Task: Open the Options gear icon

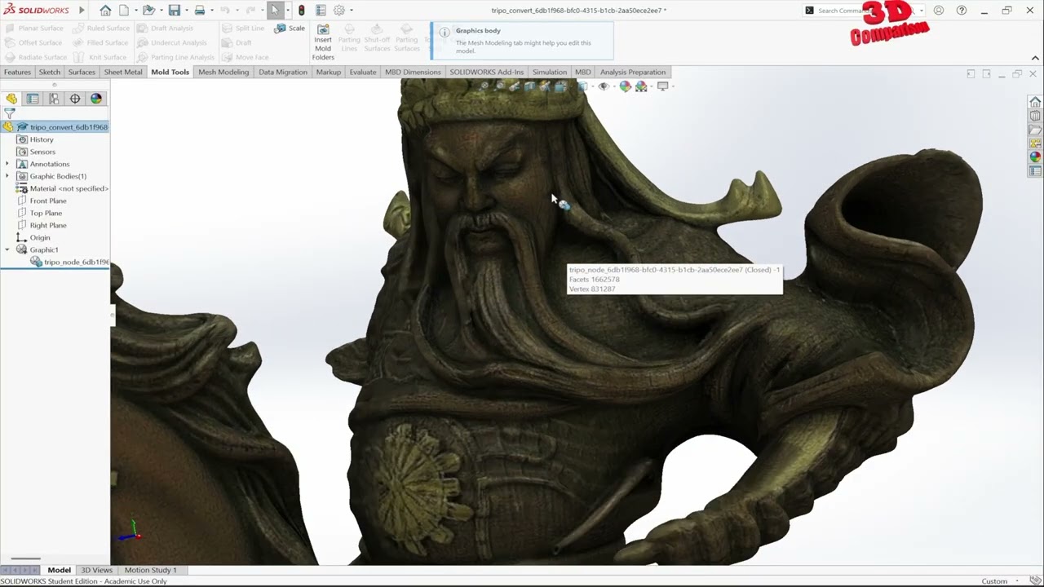Action: point(339,11)
